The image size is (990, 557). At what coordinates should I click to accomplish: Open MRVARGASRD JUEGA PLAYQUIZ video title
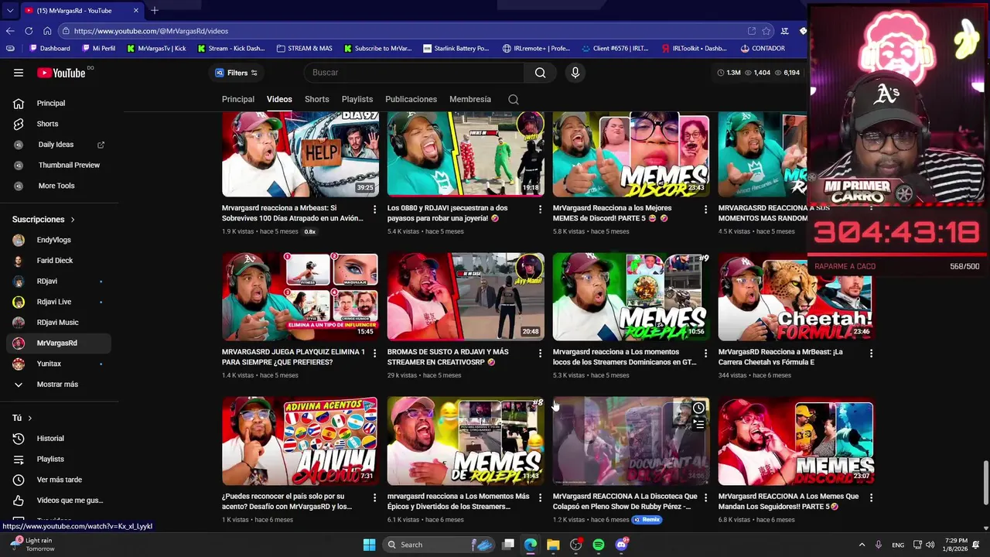293,357
